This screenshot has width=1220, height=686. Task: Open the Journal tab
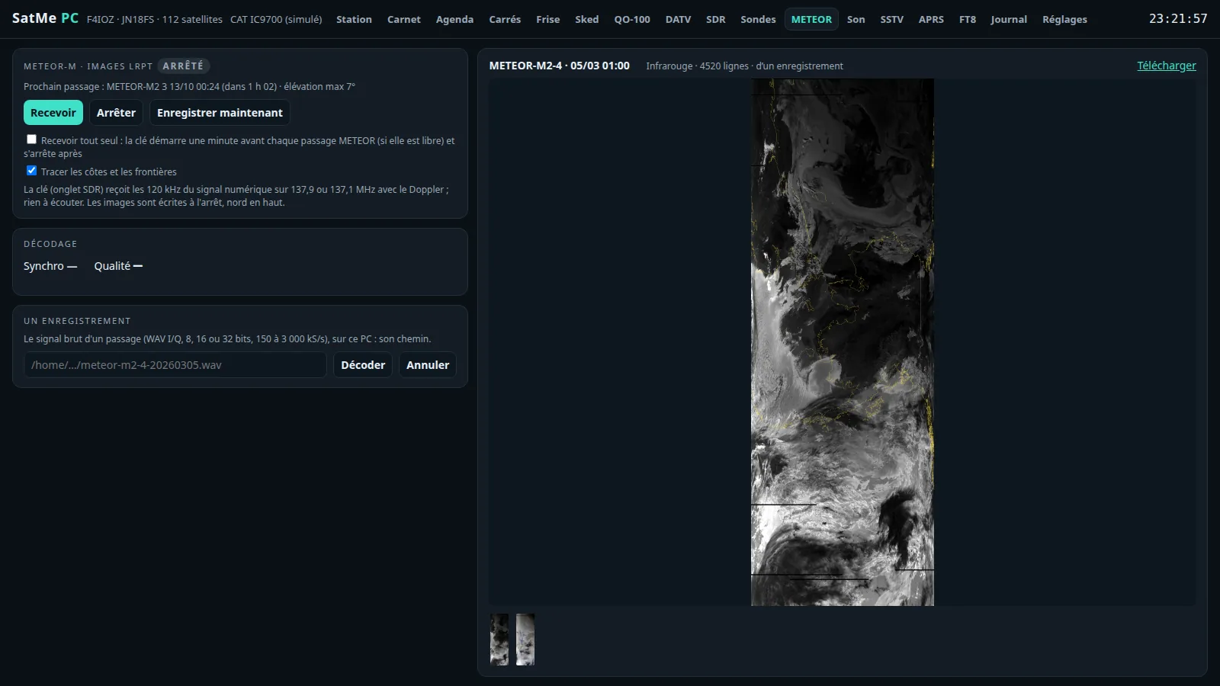(1009, 19)
